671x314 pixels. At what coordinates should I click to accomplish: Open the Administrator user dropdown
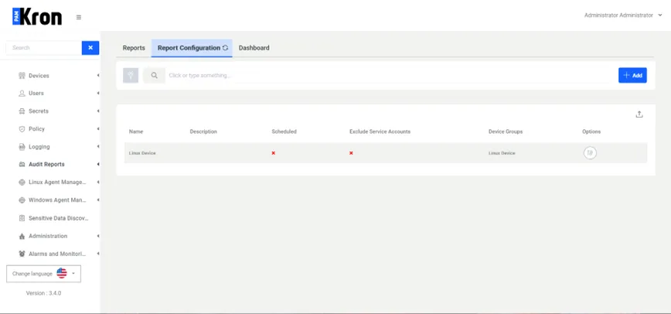pyautogui.click(x=622, y=15)
